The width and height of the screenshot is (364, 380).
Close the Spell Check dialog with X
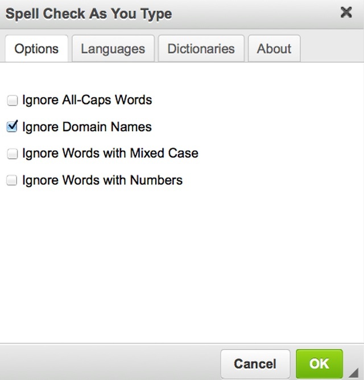click(x=346, y=13)
